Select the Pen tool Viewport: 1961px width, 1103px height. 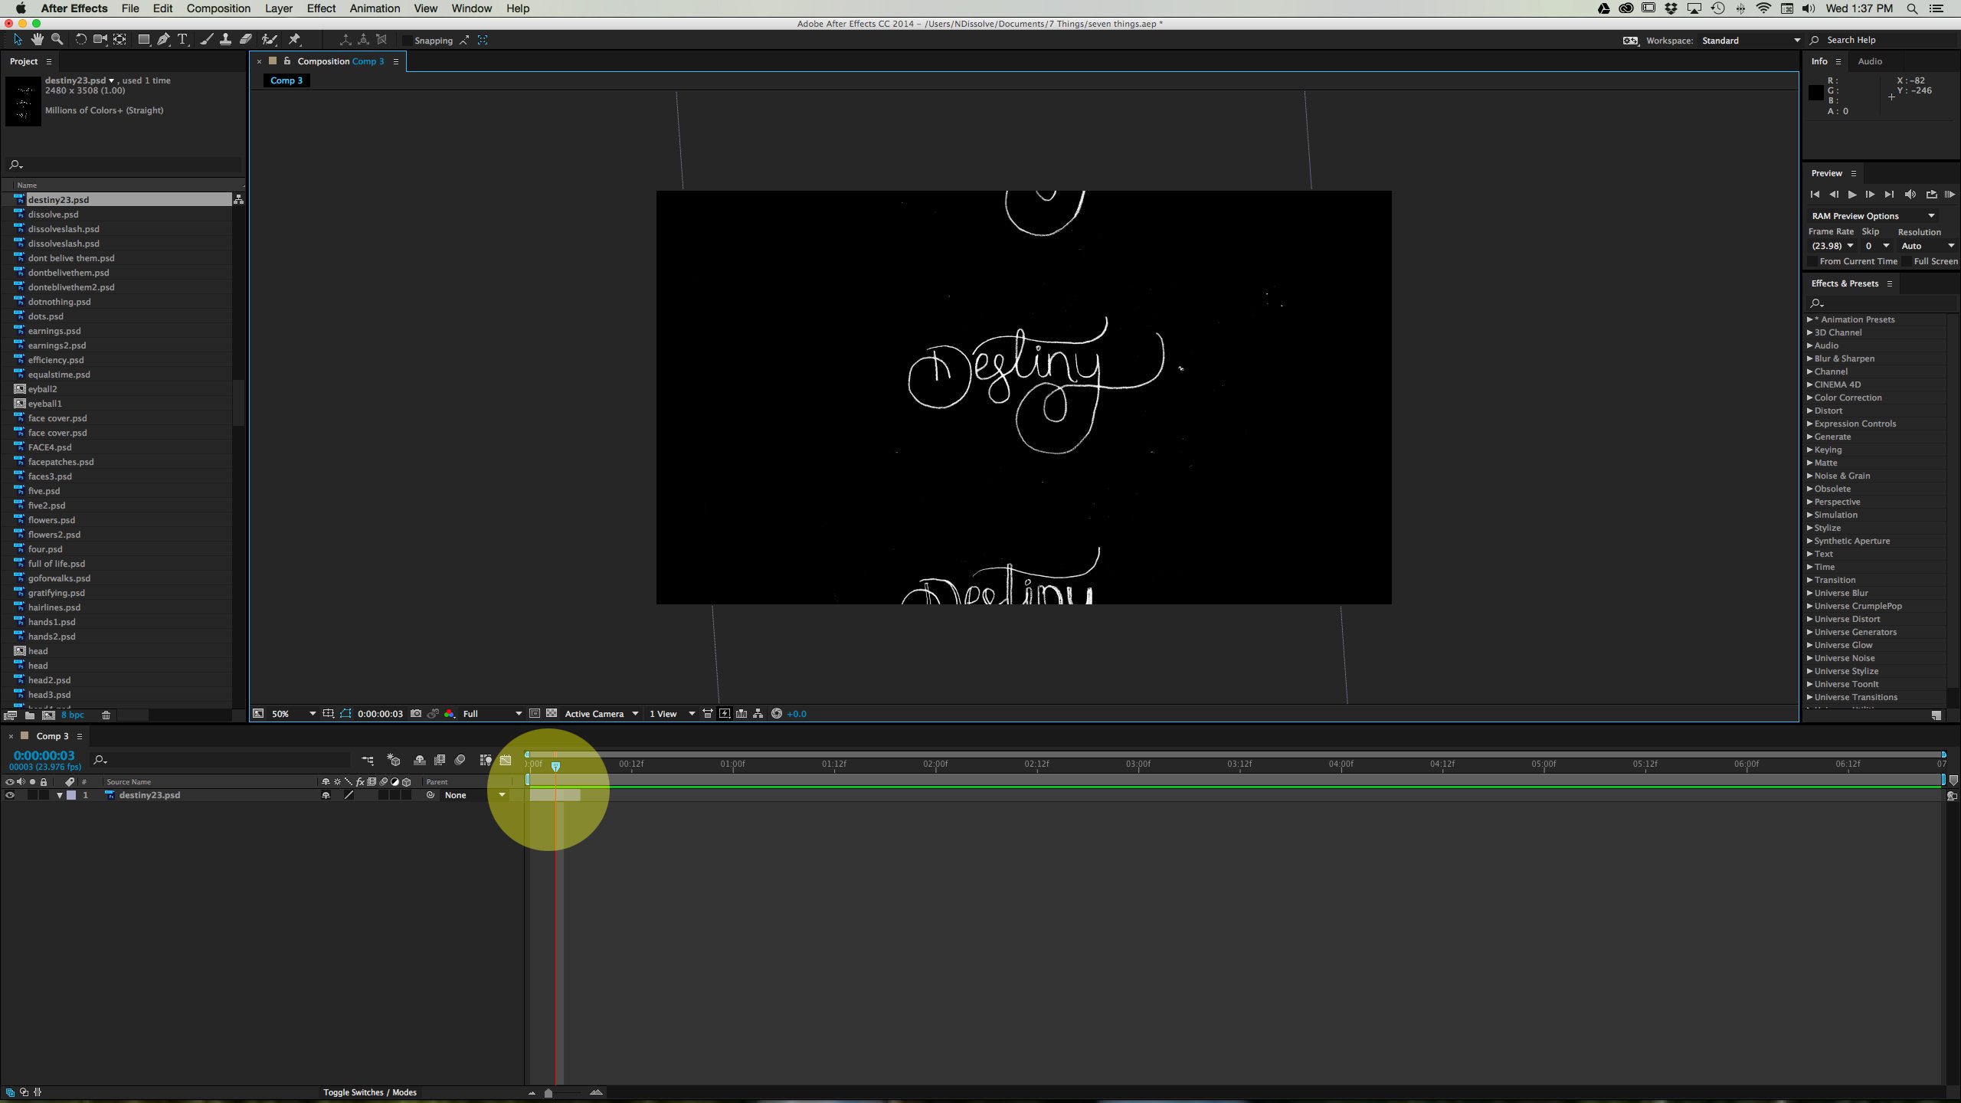[x=163, y=39]
